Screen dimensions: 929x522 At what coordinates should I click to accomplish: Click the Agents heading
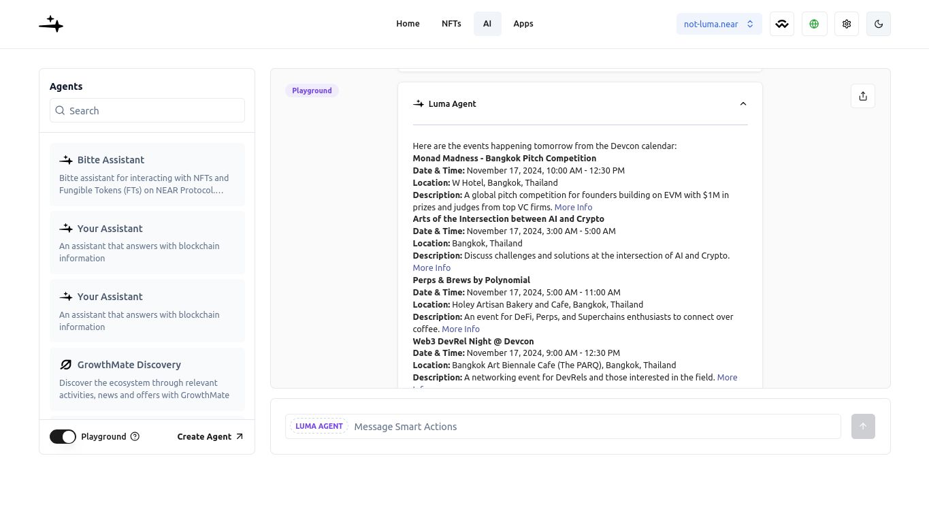(66, 86)
